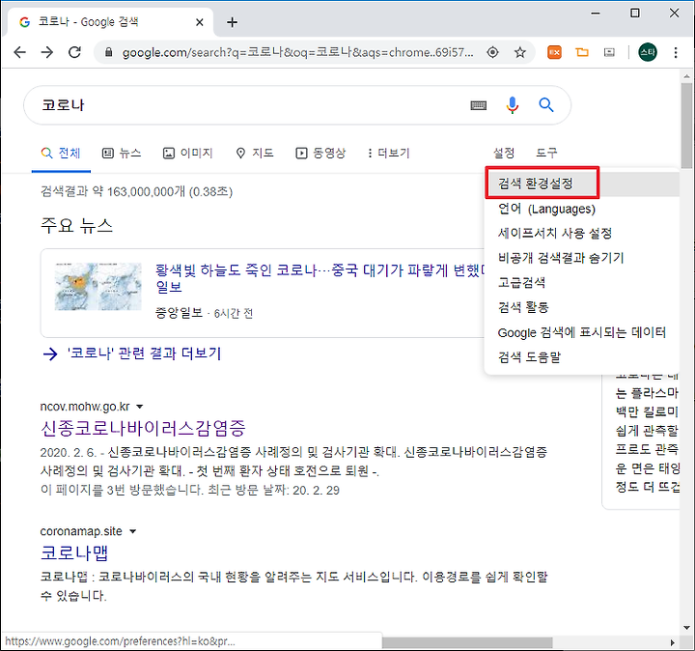The height and width of the screenshot is (651, 695).
Task: Click the location target icon in address bar
Action: click(x=492, y=53)
